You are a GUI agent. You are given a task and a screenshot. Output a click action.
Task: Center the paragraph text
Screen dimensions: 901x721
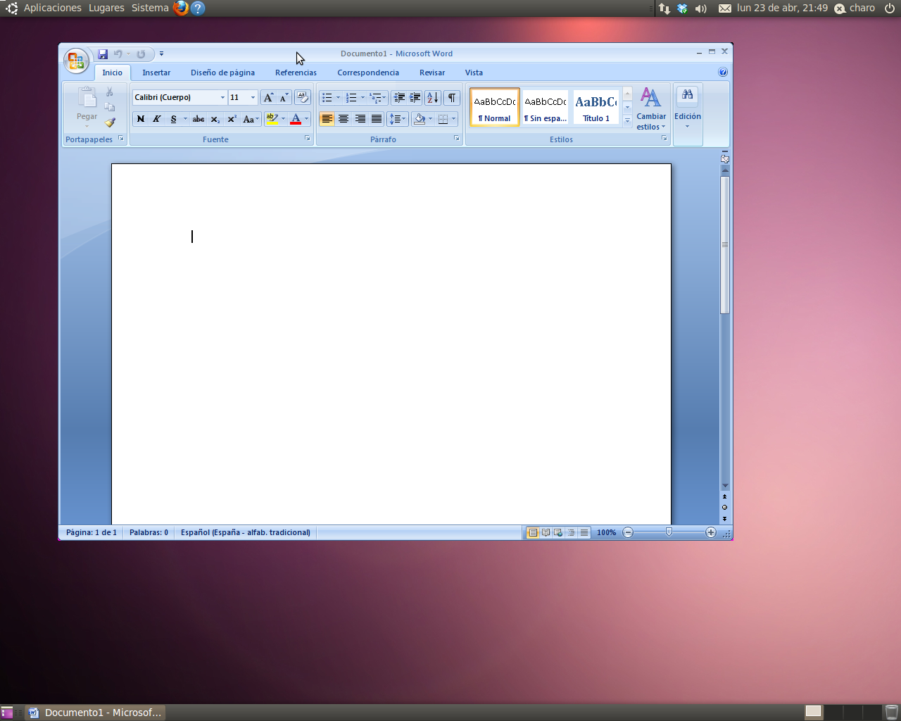[344, 119]
